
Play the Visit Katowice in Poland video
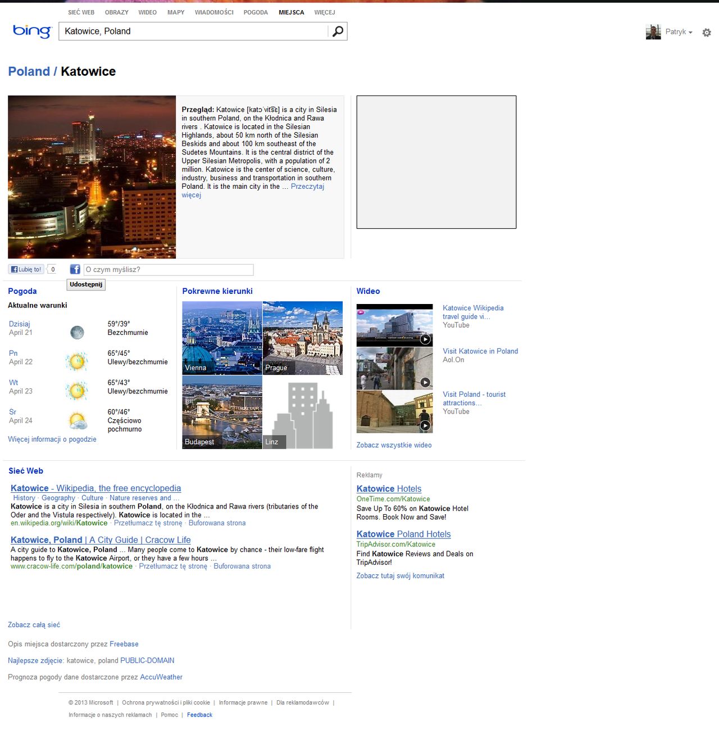point(394,369)
